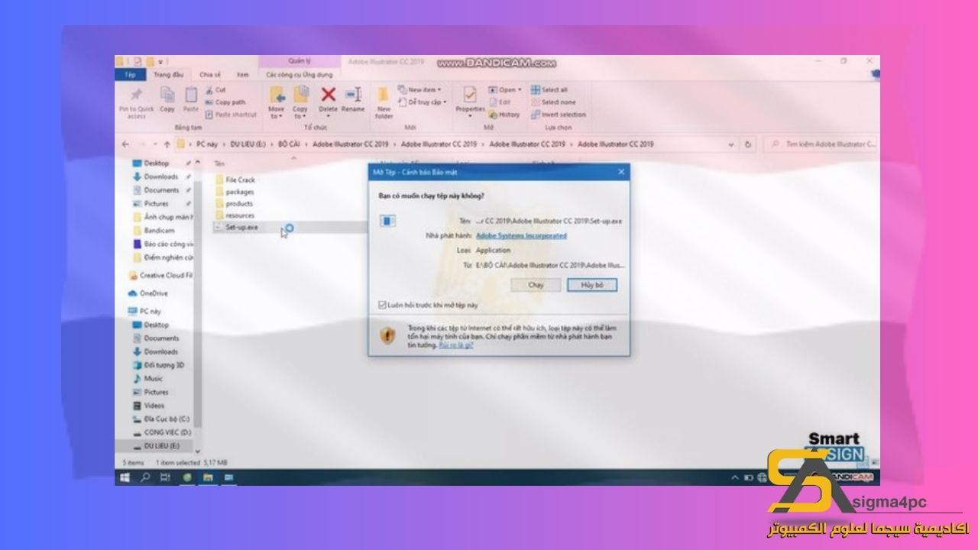Viewport: 978px width, 550px height.
Task: Open the Tệp file tab
Action: click(x=130, y=75)
